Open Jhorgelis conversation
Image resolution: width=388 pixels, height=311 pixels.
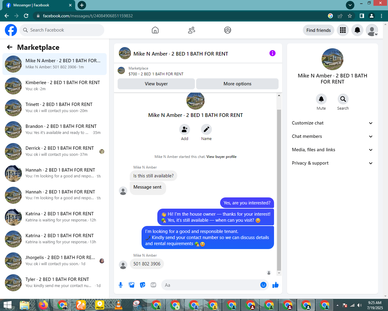pyautogui.click(x=55, y=261)
